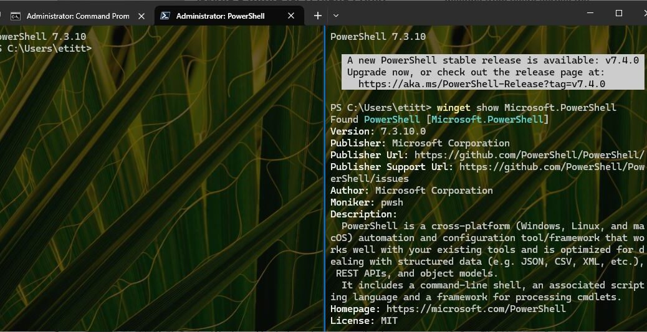Expand the new tab profile dropdown
This screenshot has width=647, height=332.
[x=336, y=16]
